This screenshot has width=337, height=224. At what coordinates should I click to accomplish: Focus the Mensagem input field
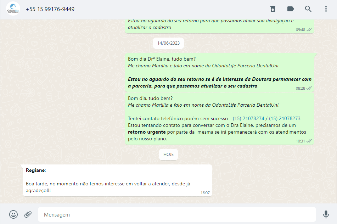tap(177, 214)
